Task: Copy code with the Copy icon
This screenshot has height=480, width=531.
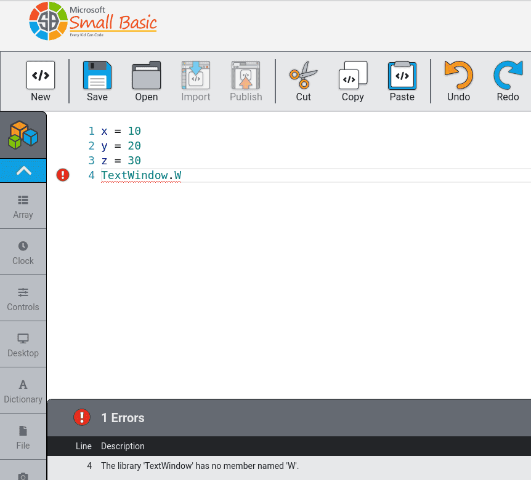Action: (353, 75)
